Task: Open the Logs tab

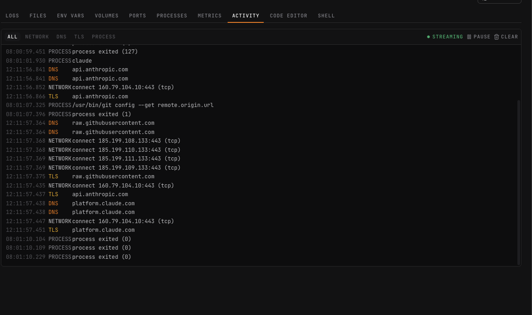Action: [x=12, y=16]
